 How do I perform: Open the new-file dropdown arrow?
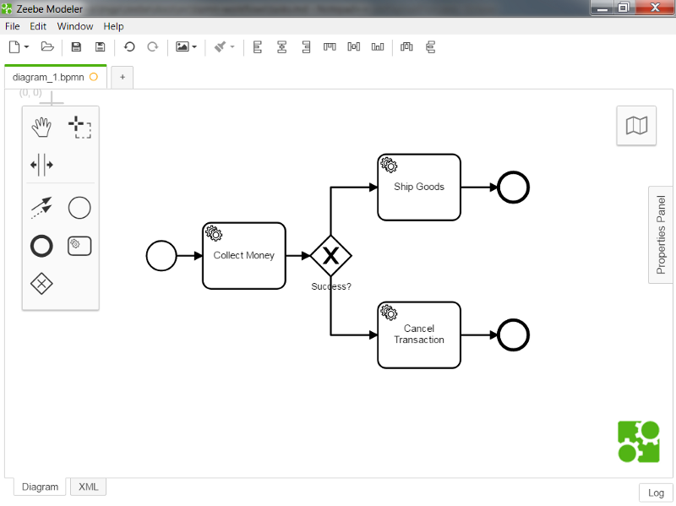point(26,46)
